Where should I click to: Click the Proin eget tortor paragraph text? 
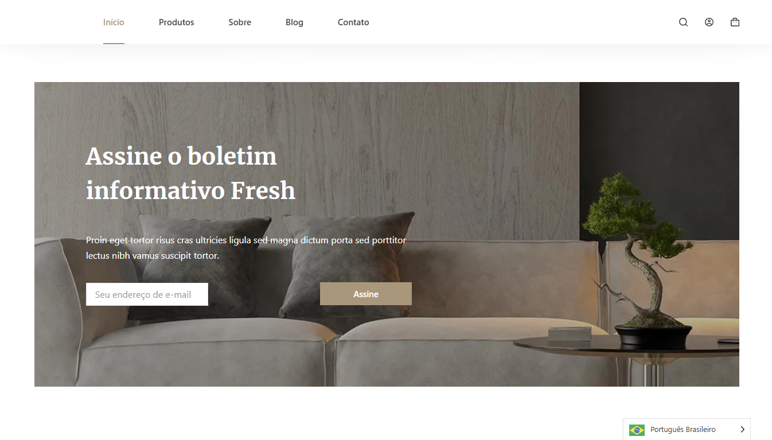[x=246, y=248]
